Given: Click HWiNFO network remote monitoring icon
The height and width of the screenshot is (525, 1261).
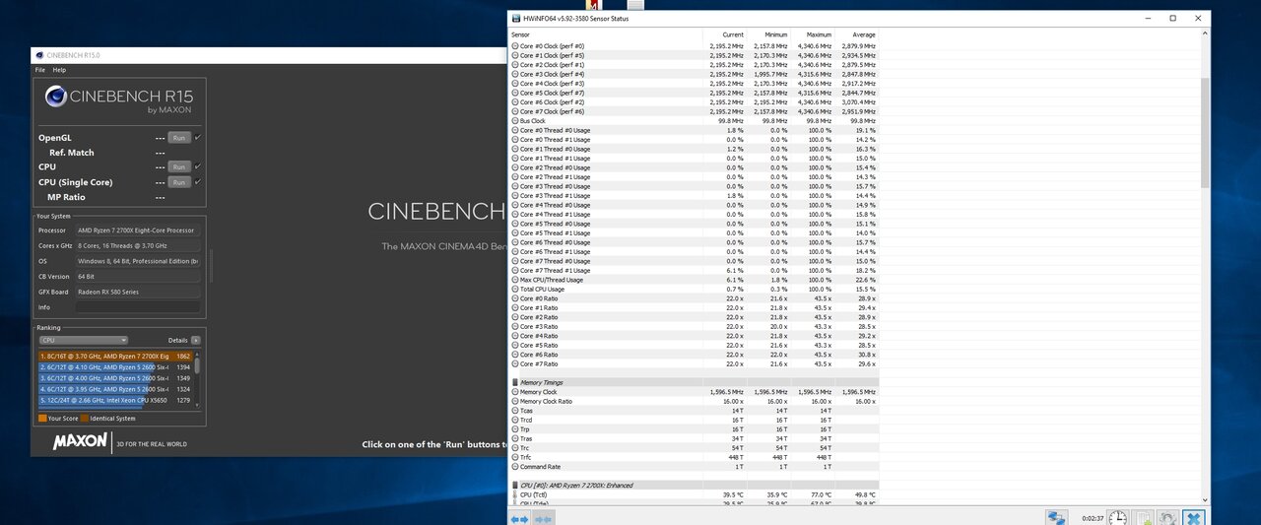Looking at the screenshot, I should click(1057, 517).
